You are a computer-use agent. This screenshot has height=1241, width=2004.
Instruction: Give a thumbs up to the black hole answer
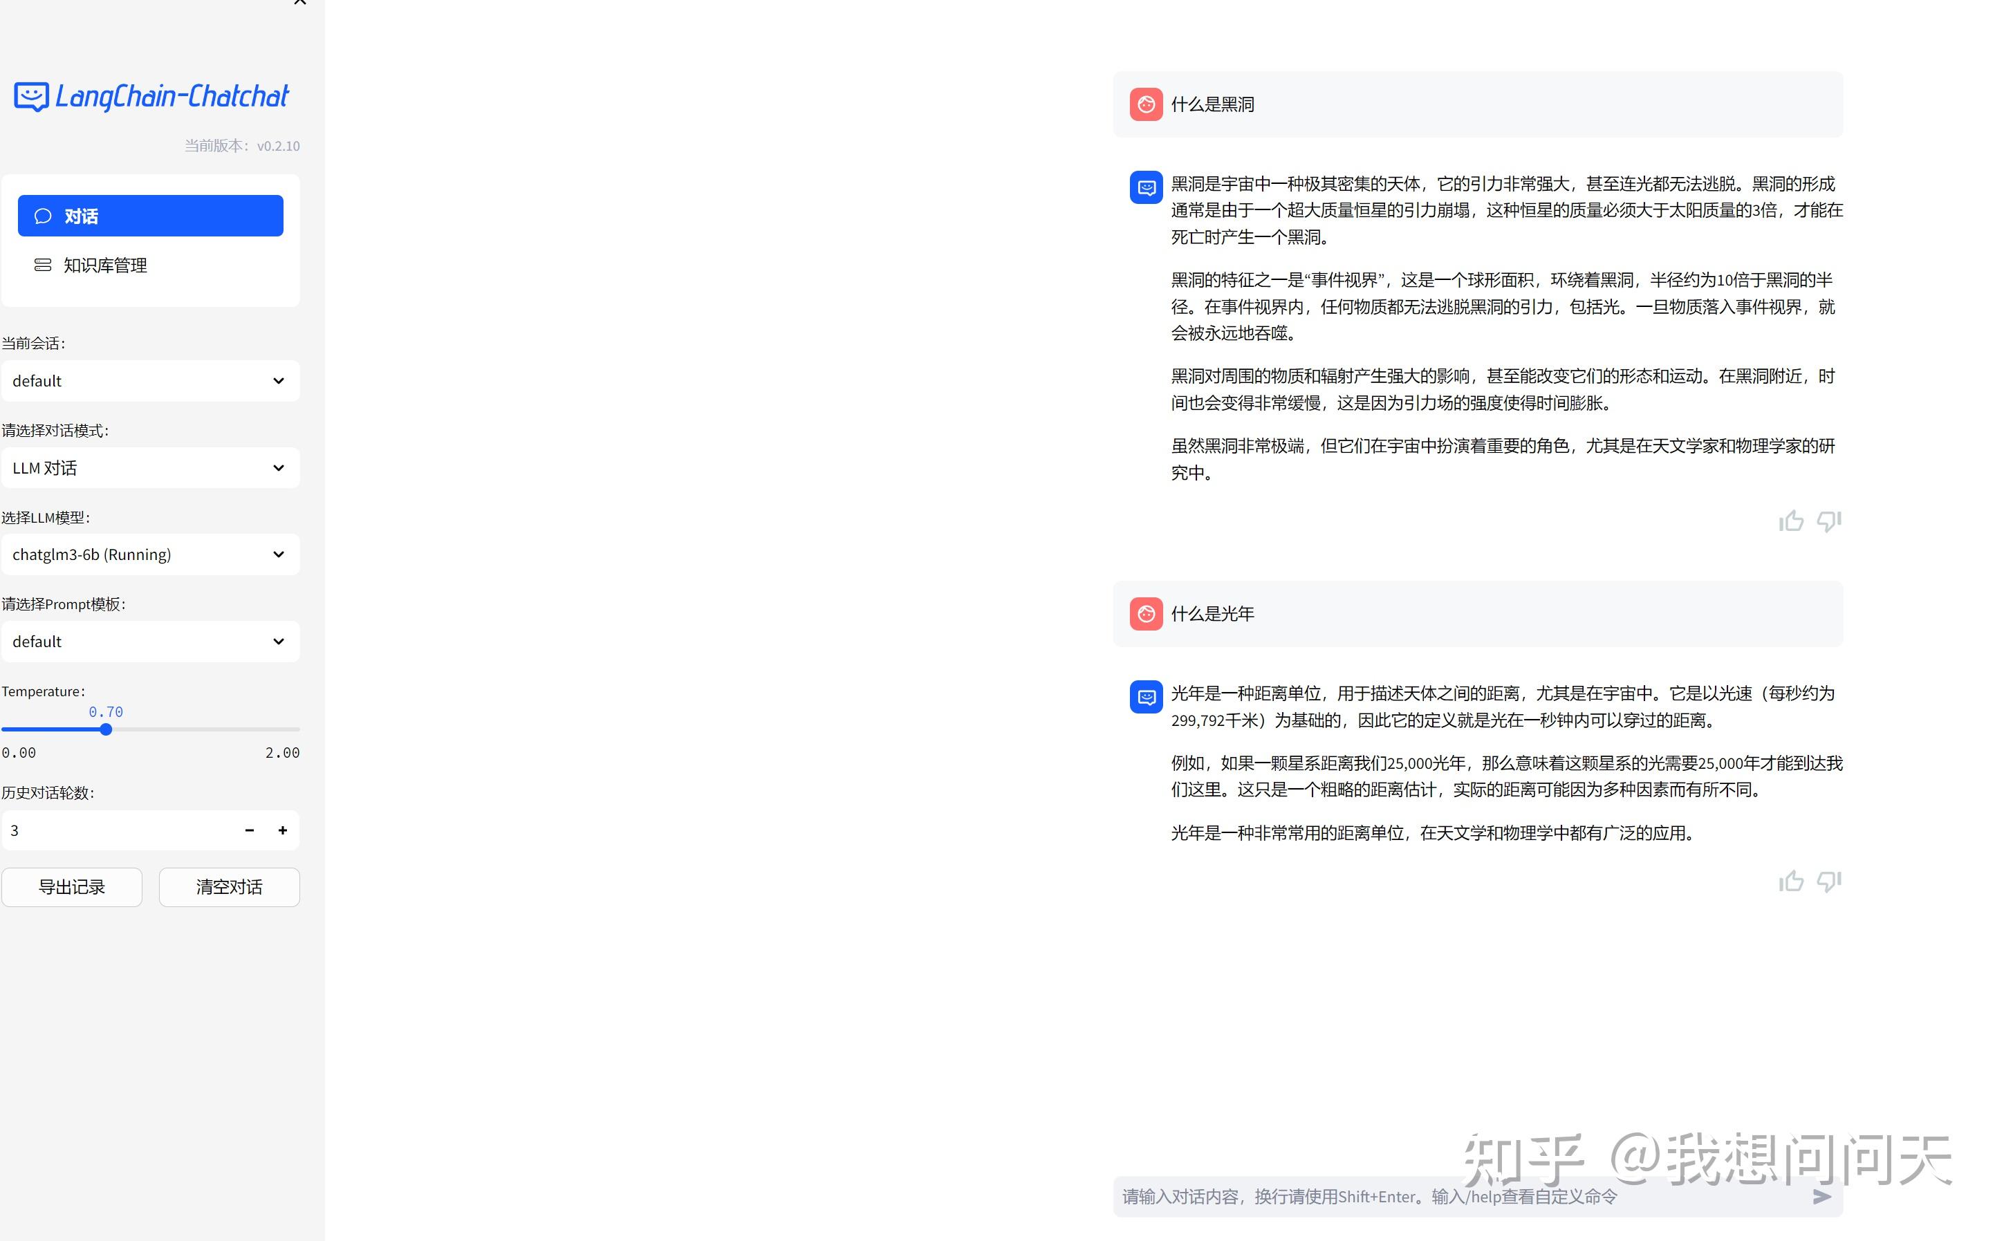[1792, 521]
